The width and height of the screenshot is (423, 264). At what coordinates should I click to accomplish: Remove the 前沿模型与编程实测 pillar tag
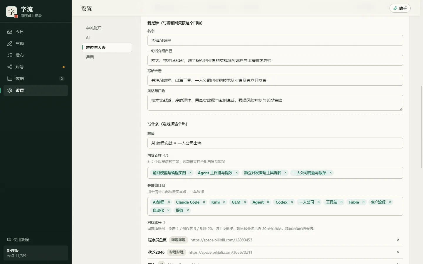pyautogui.click(x=190, y=173)
